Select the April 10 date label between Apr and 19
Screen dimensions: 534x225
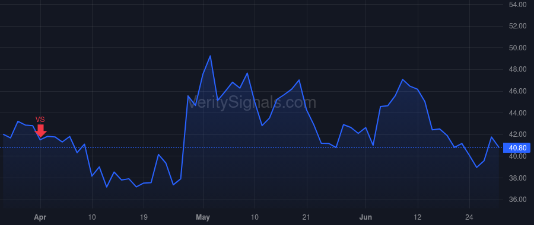(x=92, y=217)
